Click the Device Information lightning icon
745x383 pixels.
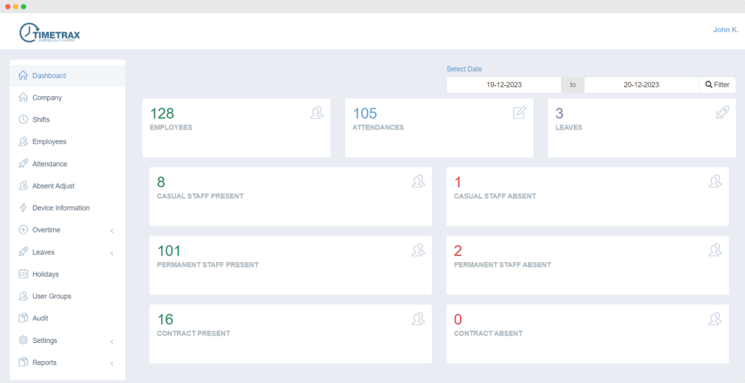[23, 208]
